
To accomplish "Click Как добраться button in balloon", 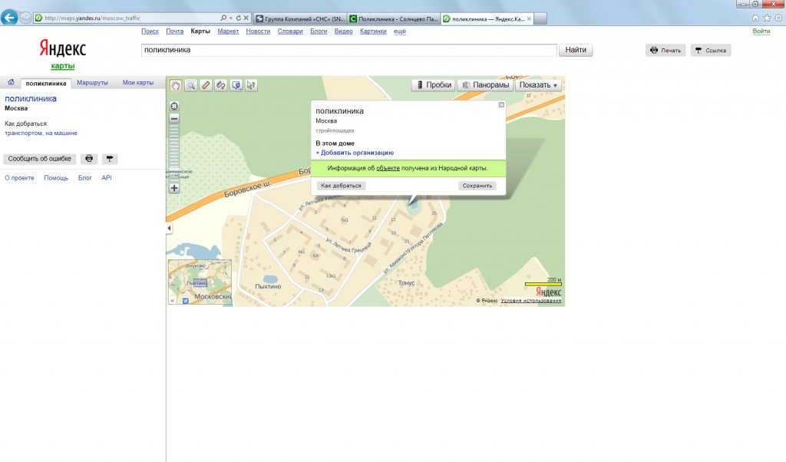I will coord(341,186).
